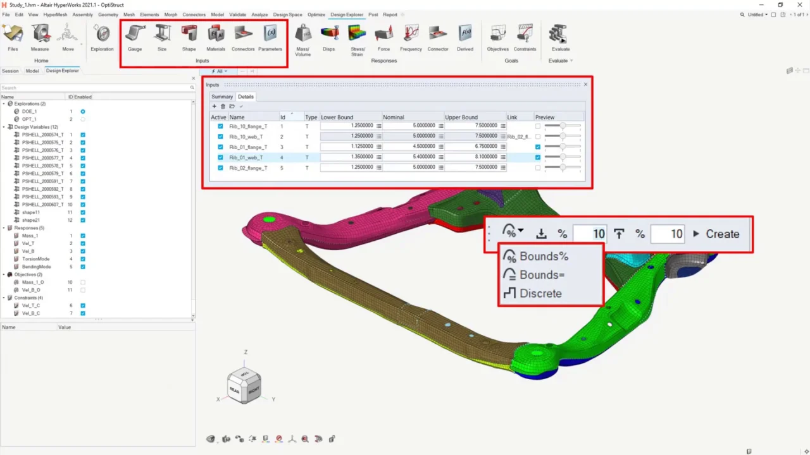Open the Design Explorer ribbon tab
The image size is (810, 455).
[347, 15]
